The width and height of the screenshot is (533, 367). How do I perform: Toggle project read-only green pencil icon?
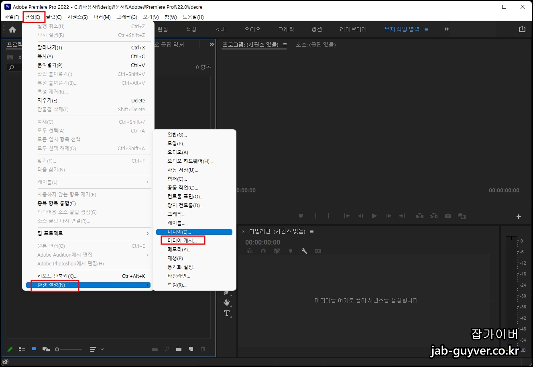(x=10, y=349)
